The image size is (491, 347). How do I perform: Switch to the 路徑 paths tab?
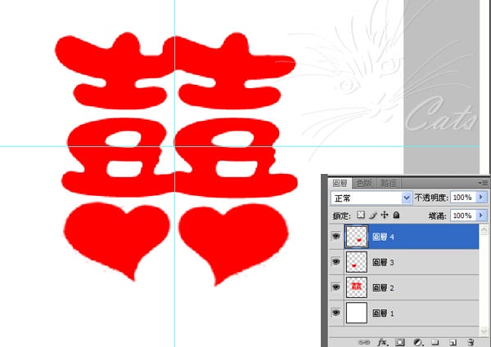(x=390, y=183)
